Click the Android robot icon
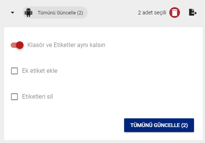 [x=28, y=13]
